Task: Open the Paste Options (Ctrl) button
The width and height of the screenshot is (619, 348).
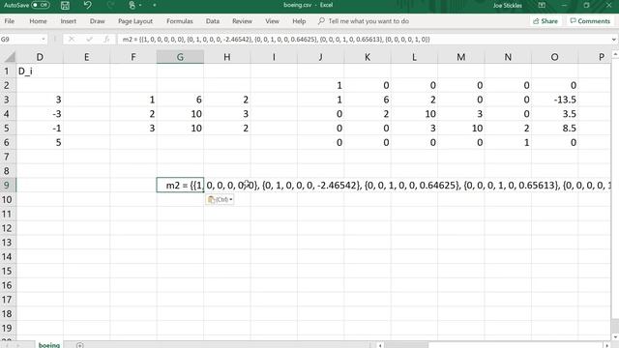Action: (x=220, y=200)
